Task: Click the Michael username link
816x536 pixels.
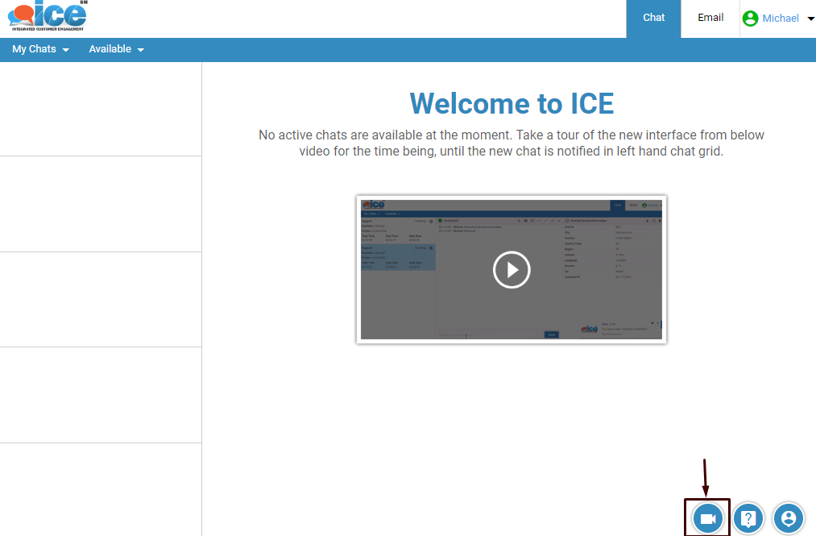Action: [781, 19]
